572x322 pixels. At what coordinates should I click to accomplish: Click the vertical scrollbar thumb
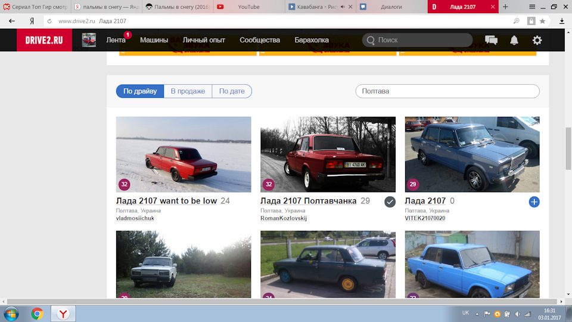tap(568, 148)
